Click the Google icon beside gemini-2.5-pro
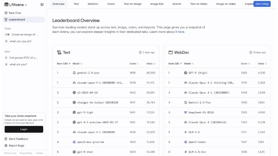Viewport: 278px width, 156px height. coord(74,73)
